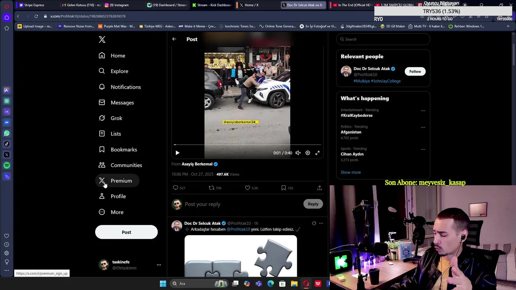This screenshot has height=290, width=516.
Task: Open options for #KralKaybederse trend
Action: [x=423, y=111]
